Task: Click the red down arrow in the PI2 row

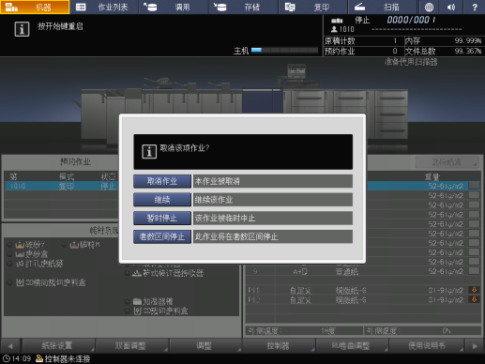Action: pos(474,299)
